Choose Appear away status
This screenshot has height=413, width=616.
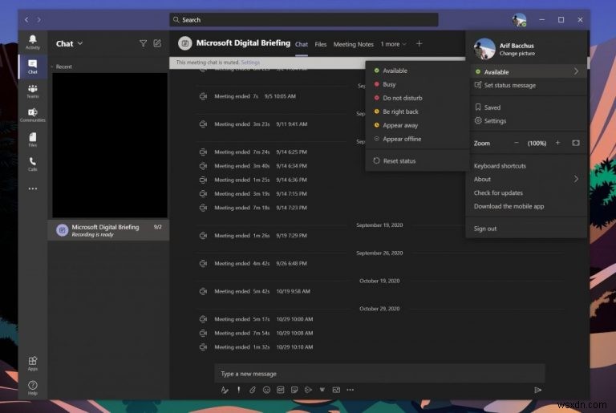tap(401, 125)
